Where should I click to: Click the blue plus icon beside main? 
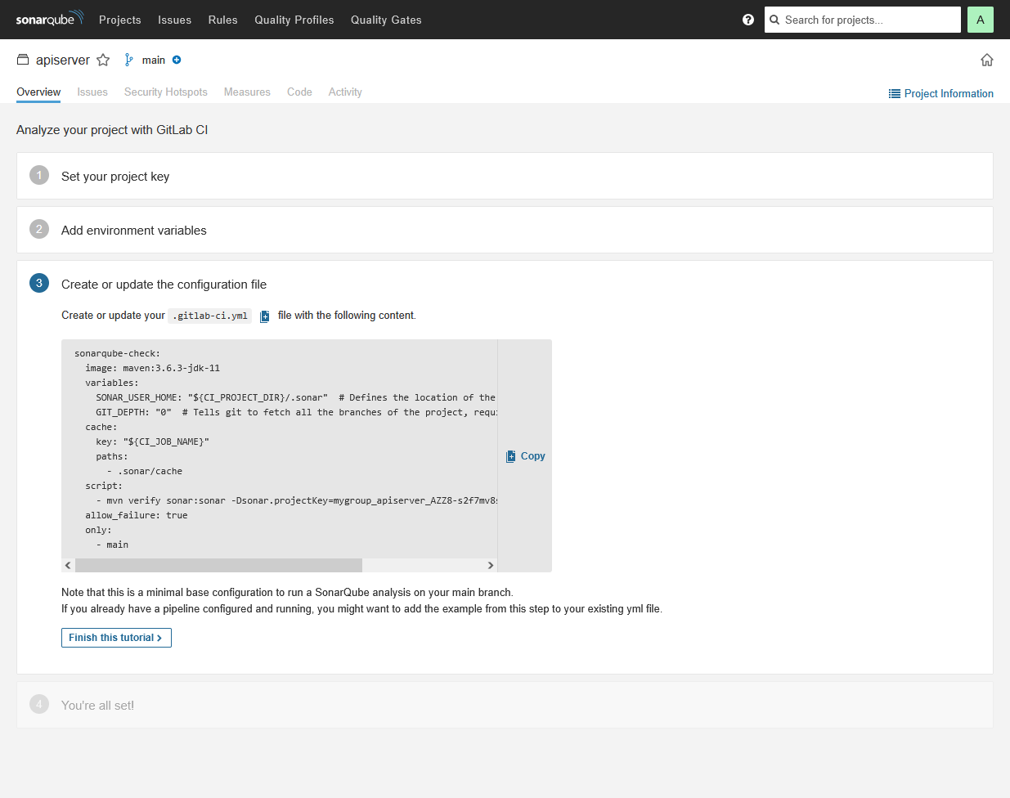click(177, 60)
